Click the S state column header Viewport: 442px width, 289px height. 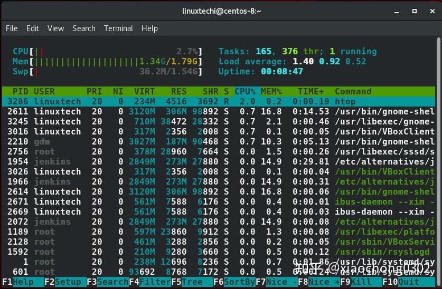tap(227, 91)
